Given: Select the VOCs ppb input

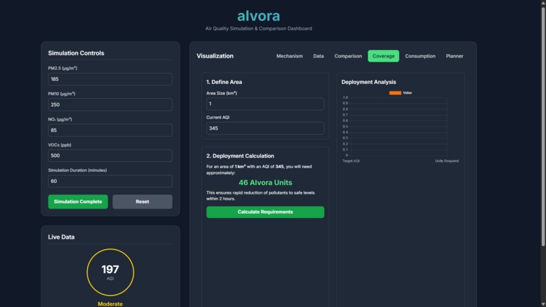Looking at the screenshot, I should coord(110,155).
